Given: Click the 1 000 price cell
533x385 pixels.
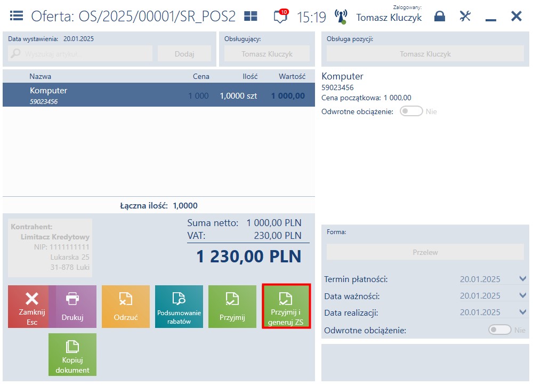Looking at the screenshot, I should point(198,96).
